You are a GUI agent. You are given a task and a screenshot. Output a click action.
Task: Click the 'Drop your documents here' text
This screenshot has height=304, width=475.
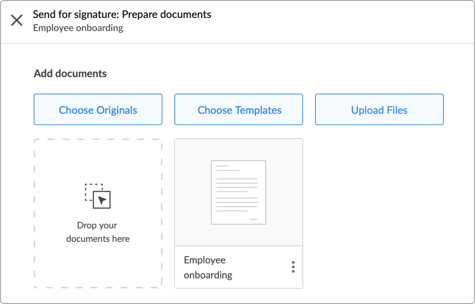(x=98, y=232)
